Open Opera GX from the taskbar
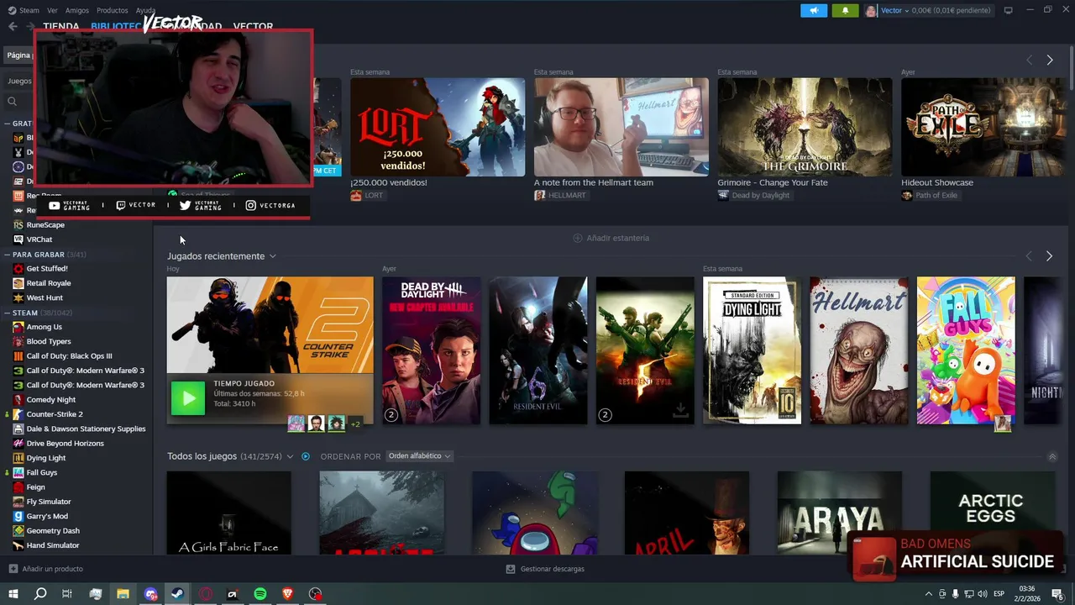Image resolution: width=1075 pixels, height=605 pixels. 206,594
